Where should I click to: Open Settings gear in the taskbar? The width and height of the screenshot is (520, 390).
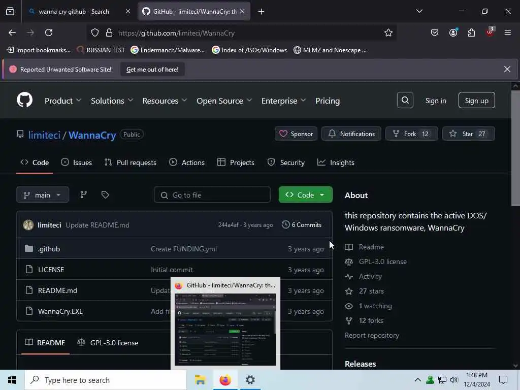tap(250, 380)
